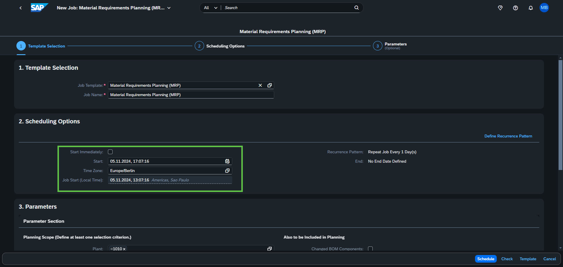Click the scrollbar up arrow
This screenshot has width=563, height=267.
click(x=560, y=58)
